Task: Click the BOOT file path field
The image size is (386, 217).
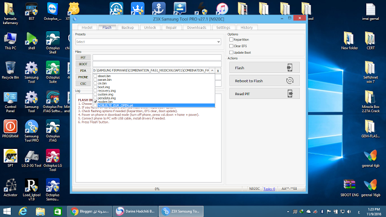Action: (157, 64)
